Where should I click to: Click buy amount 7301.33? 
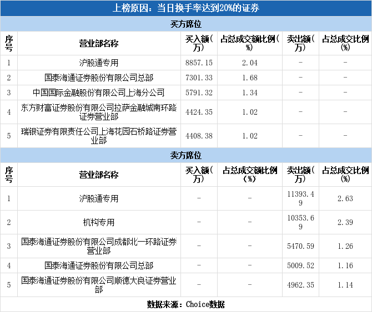click(199, 78)
